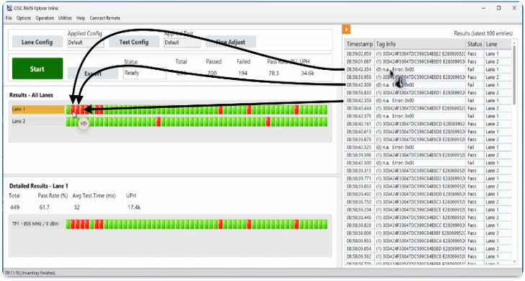Select the result row timestamped 08:58:39.590
The height and width of the screenshot is (281, 525).
tap(428, 155)
